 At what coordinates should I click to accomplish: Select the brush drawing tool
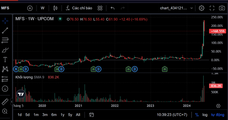(5, 50)
